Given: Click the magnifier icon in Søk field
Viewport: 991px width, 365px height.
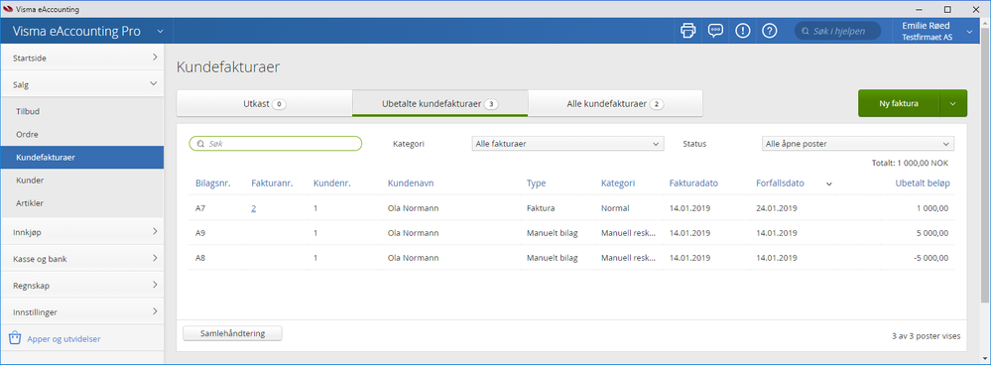Looking at the screenshot, I should pyautogui.click(x=200, y=144).
